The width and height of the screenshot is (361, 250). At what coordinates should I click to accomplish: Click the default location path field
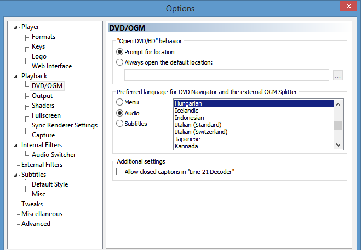pyautogui.click(x=226, y=75)
